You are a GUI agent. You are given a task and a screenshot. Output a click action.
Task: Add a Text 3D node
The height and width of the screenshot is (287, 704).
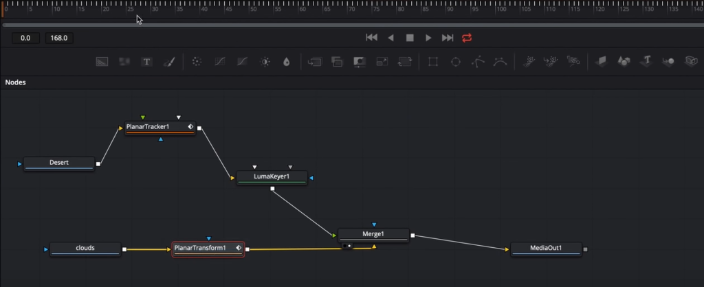(646, 61)
